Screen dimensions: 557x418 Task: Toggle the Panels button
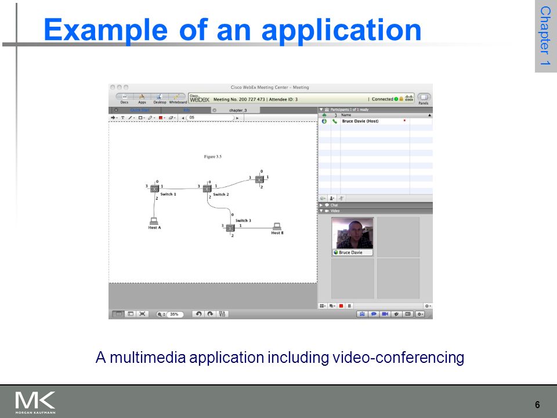(424, 99)
